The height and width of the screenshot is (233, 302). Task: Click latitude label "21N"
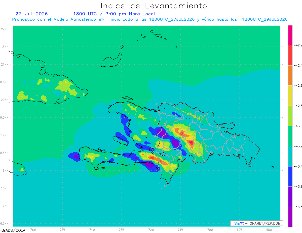coord(4,64)
